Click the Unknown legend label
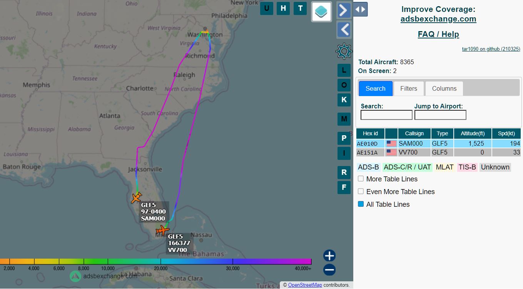This screenshot has height=289, width=523. pyautogui.click(x=495, y=167)
